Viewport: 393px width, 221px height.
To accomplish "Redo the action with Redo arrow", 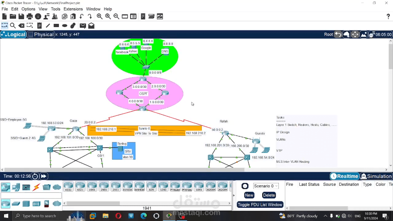I will pos(90,17).
